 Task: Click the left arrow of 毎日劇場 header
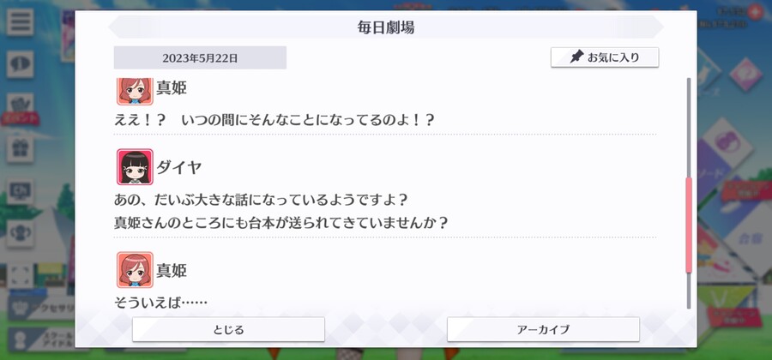pyautogui.click(x=116, y=27)
